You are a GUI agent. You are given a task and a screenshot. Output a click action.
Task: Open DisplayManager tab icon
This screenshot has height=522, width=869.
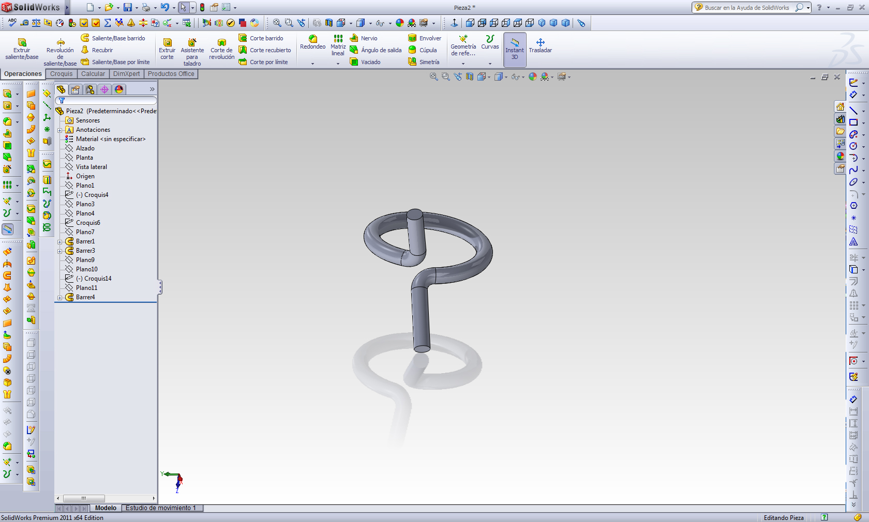[x=119, y=89]
